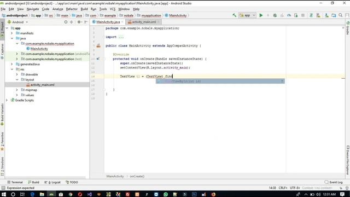The height and width of the screenshot is (197, 350).
Task: Open the Build tool window
Action: coord(34,182)
